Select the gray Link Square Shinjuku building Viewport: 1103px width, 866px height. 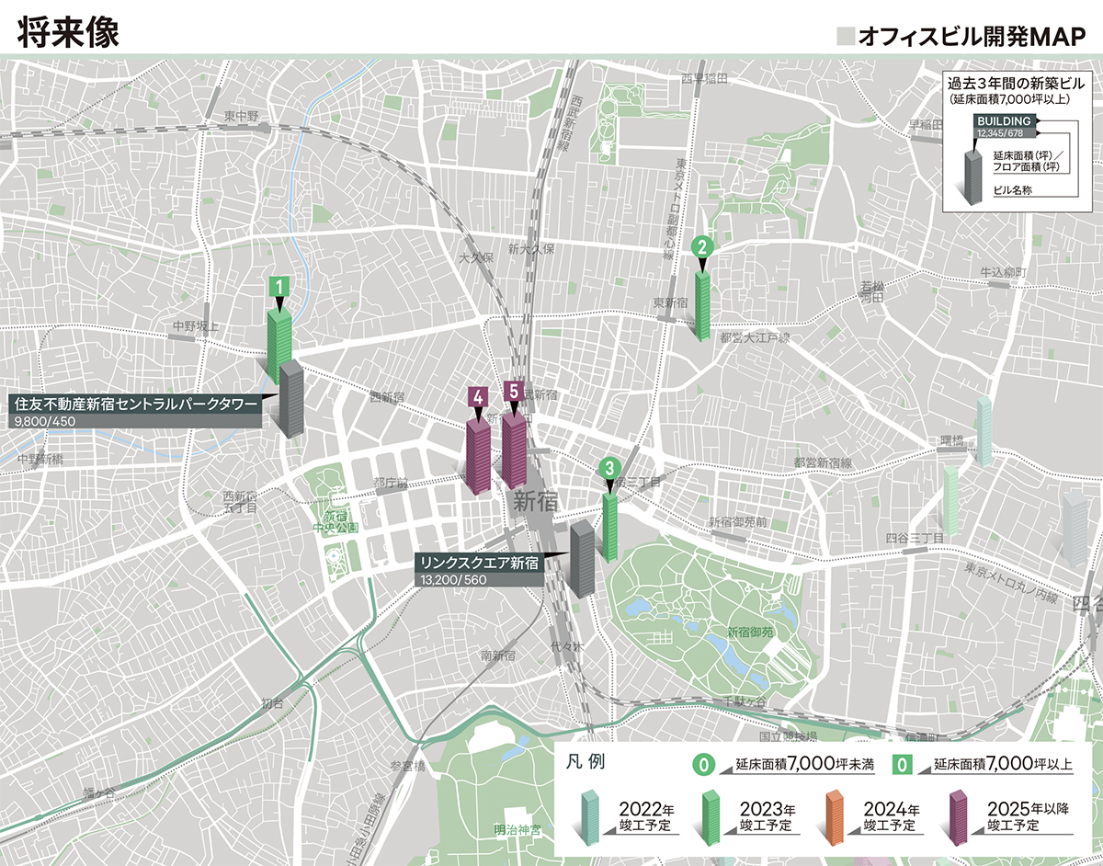[x=583, y=558]
